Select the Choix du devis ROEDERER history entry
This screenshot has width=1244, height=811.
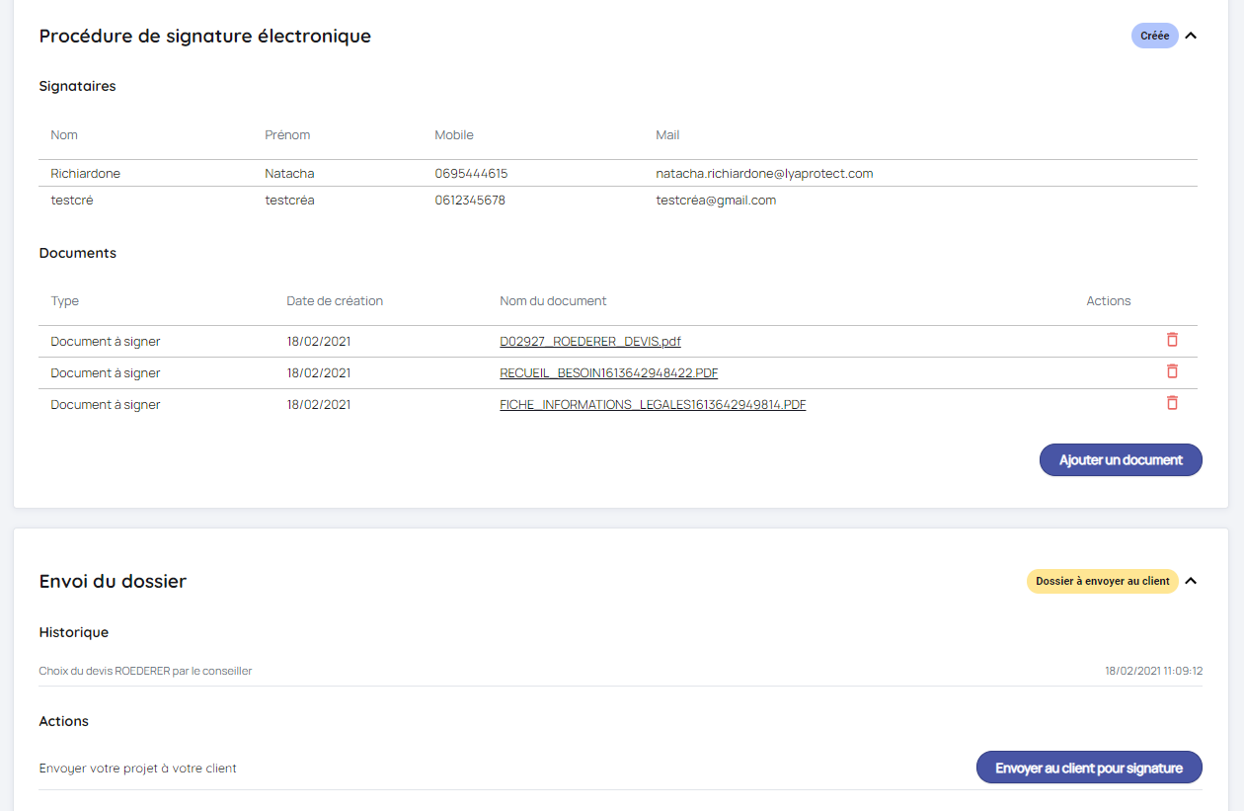(x=145, y=671)
